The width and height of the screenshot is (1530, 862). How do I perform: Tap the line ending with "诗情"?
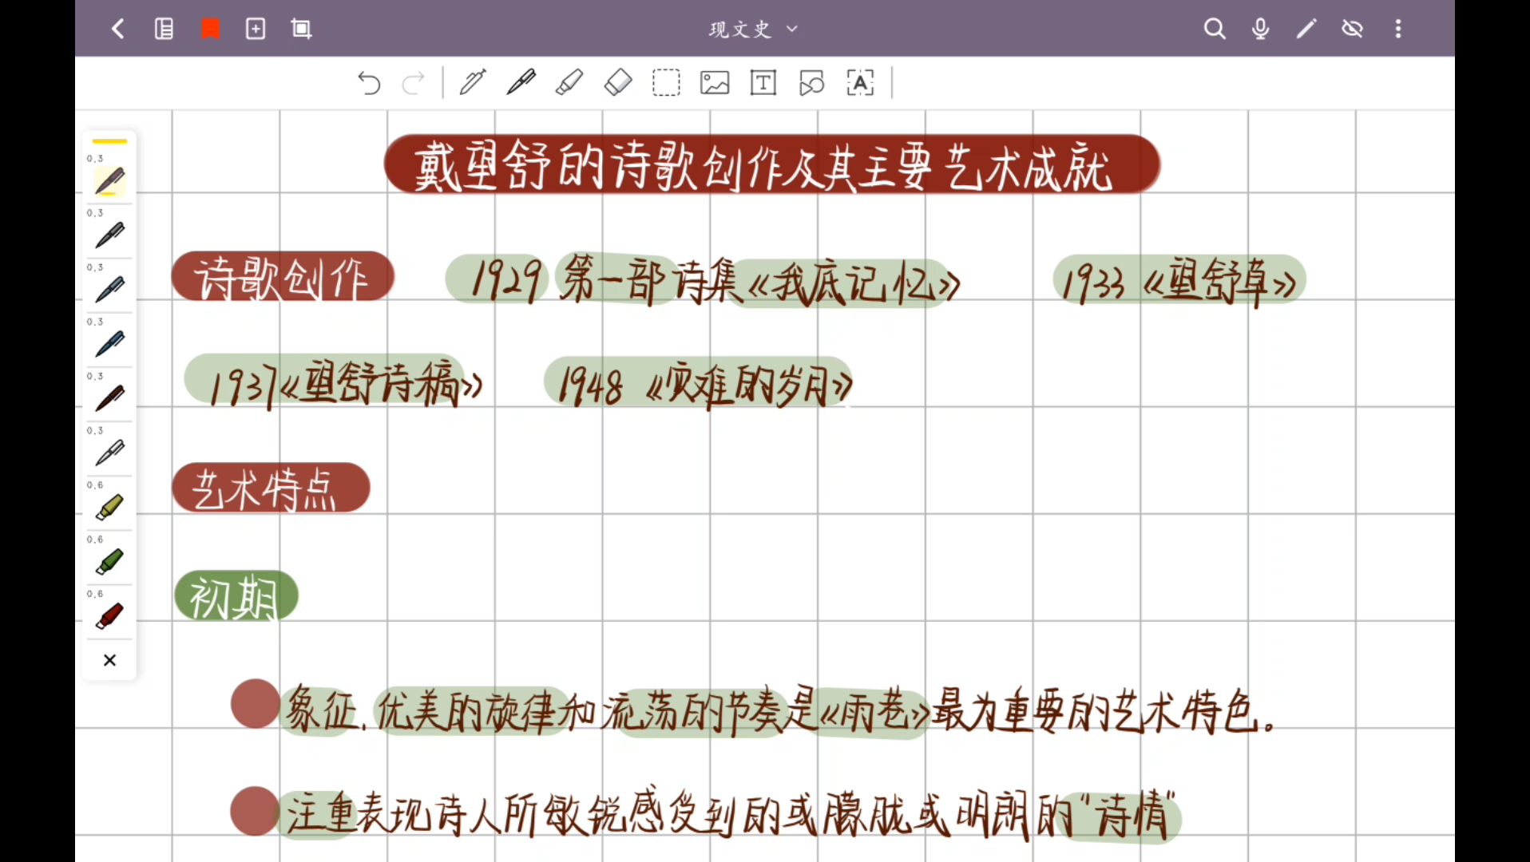[x=731, y=815]
